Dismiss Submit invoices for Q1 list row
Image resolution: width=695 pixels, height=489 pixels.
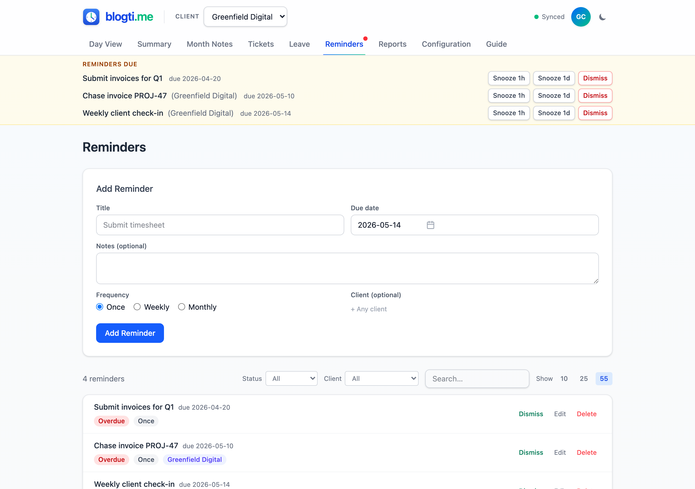click(531, 414)
